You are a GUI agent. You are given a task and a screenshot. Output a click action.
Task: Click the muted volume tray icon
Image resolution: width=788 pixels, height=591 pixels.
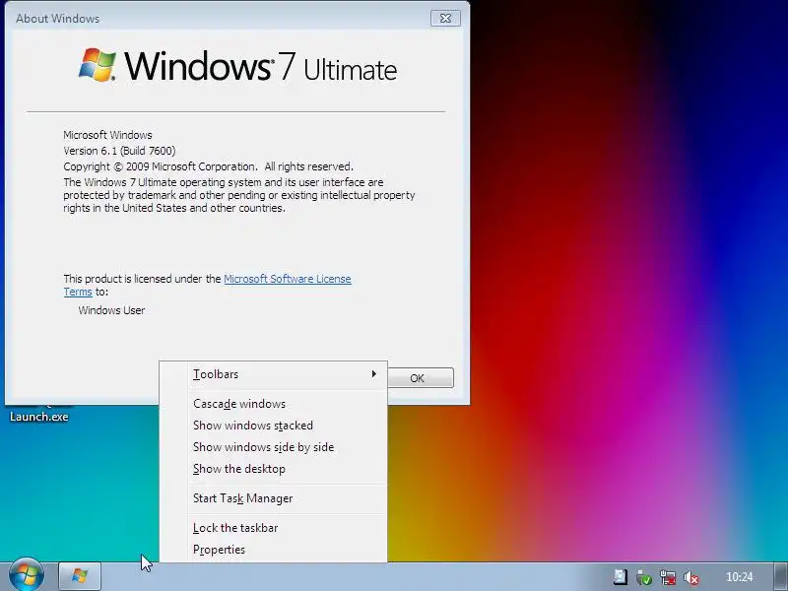[x=691, y=577]
